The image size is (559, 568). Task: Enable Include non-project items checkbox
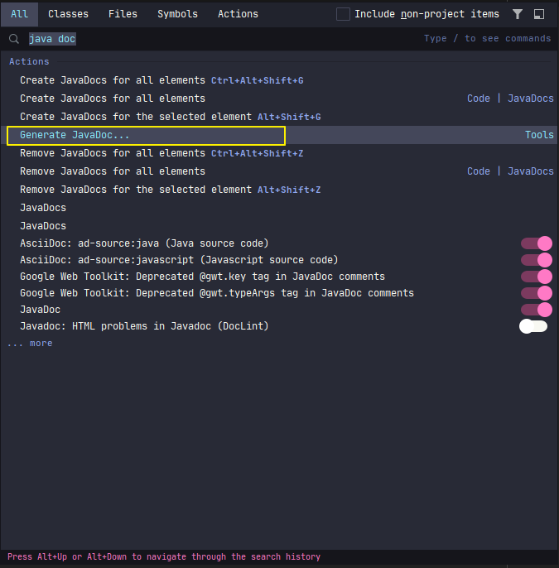[343, 14]
